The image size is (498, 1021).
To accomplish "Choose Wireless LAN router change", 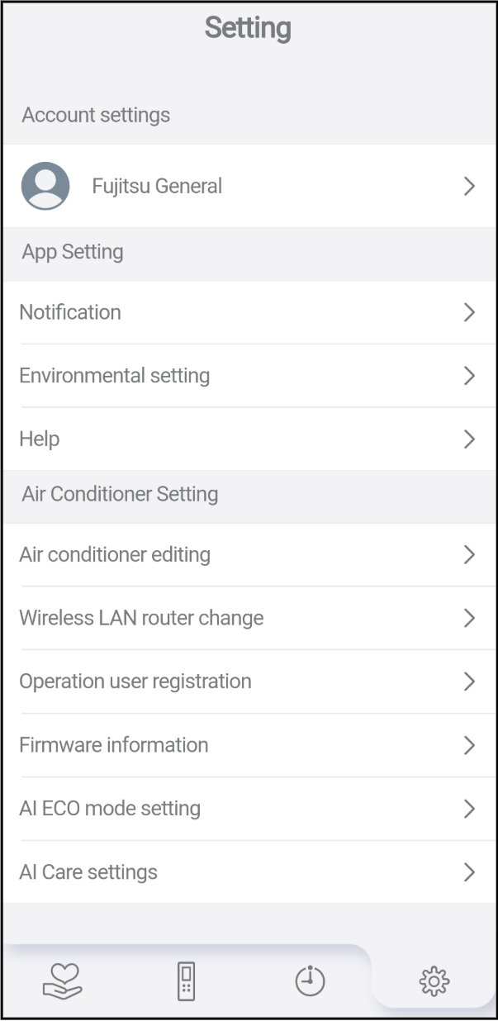I will tap(141, 618).
